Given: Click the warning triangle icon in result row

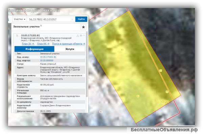Looking at the screenshot, I should click(78, 36).
